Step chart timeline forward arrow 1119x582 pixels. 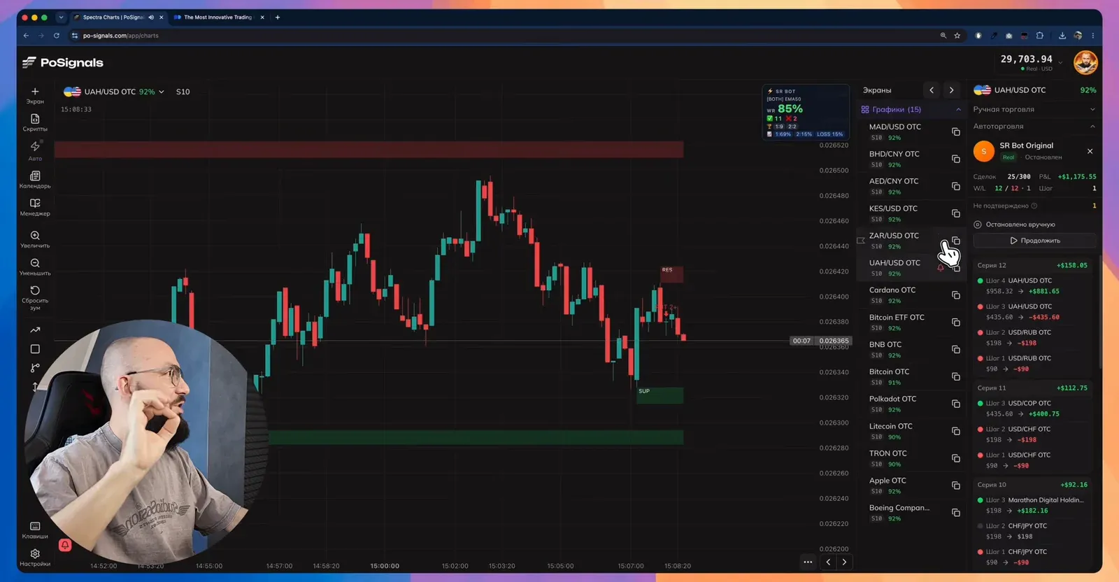tap(844, 562)
